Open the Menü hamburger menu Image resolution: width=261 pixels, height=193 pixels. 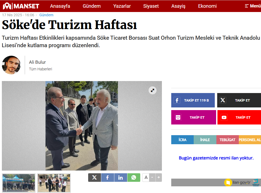252,6
